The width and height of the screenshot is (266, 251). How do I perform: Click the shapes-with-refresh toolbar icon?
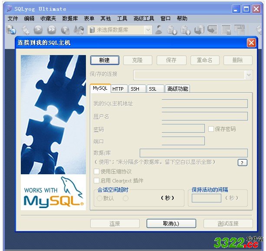click(79, 30)
